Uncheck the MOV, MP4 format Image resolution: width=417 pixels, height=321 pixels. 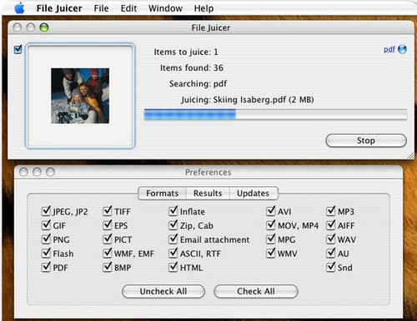coord(271,225)
